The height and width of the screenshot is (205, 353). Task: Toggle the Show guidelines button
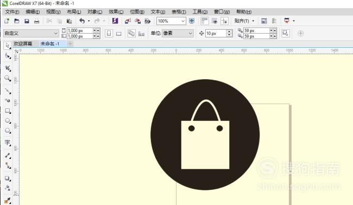click(x=225, y=21)
